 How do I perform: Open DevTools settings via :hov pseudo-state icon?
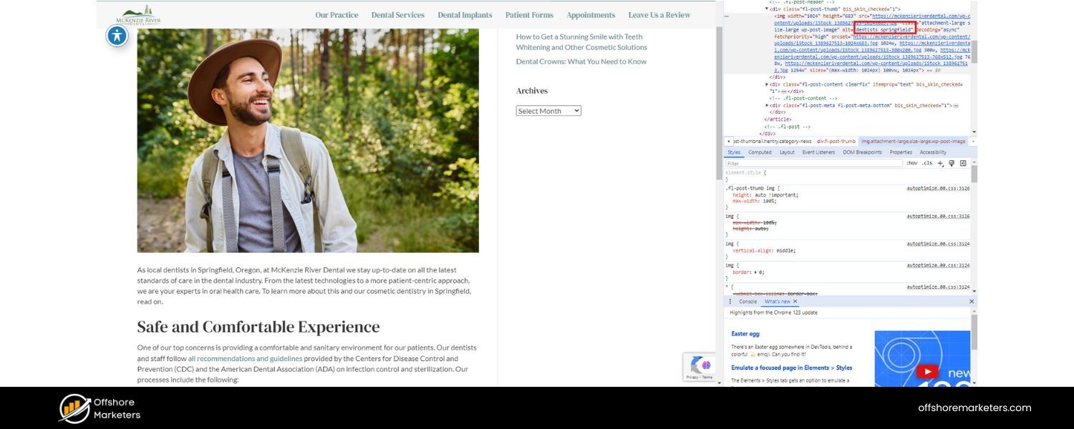pyautogui.click(x=914, y=162)
